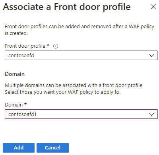Click the Multiple domains can be associated text

pos(74,85)
